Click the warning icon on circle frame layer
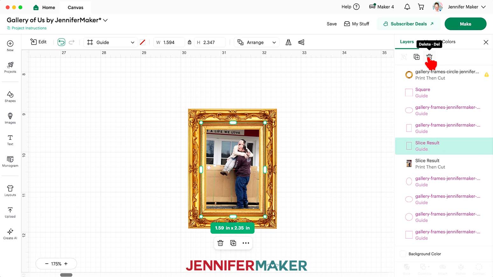Viewport: 493px width, 277px height. coord(486,75)
